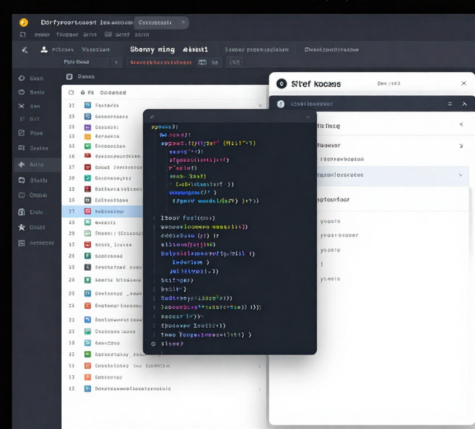
Task: Click the orange circular app logo icon
Action: coord(24,22)
